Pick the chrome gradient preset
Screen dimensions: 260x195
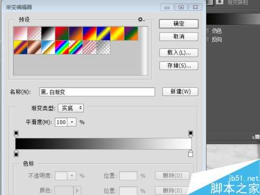point(48,47)
